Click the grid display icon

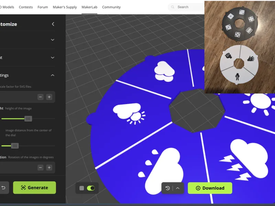[81, 188]
